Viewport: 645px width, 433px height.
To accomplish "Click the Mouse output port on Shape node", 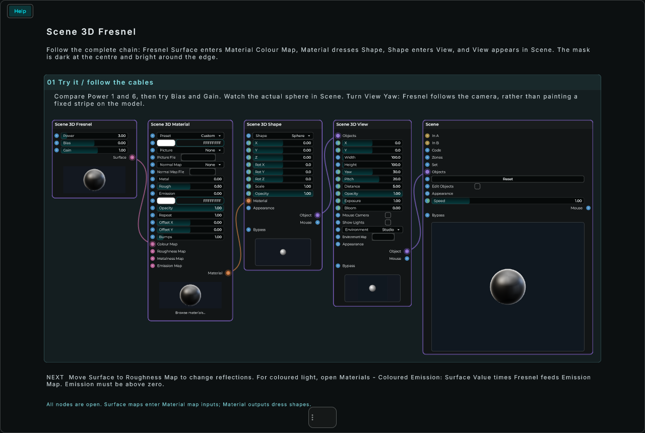I will tap(317, 223).
